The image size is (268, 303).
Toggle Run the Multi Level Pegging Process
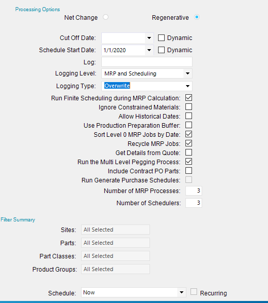pyautogui.click(x=188, y=162)
